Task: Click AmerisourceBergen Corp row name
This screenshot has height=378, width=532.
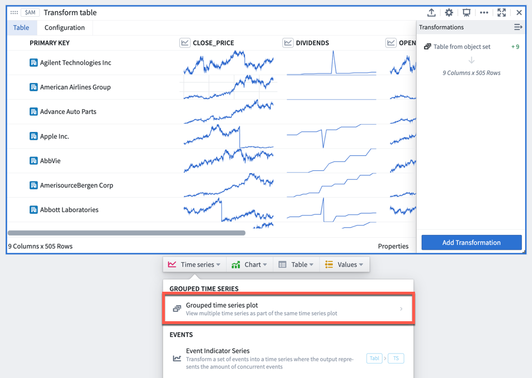Action: [77, 185]
